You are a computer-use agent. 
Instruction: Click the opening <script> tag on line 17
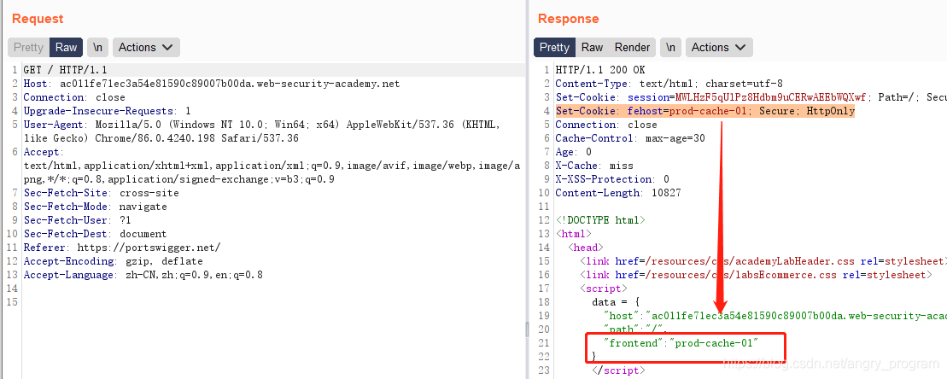(x=603, y=289)
